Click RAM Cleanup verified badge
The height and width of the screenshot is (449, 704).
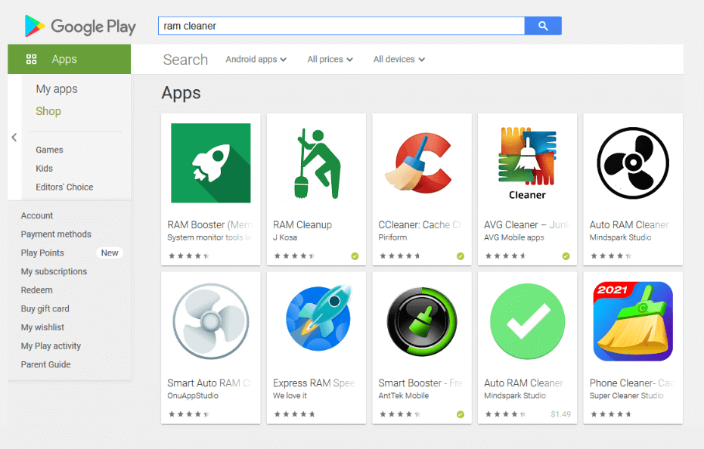(355, 256)
